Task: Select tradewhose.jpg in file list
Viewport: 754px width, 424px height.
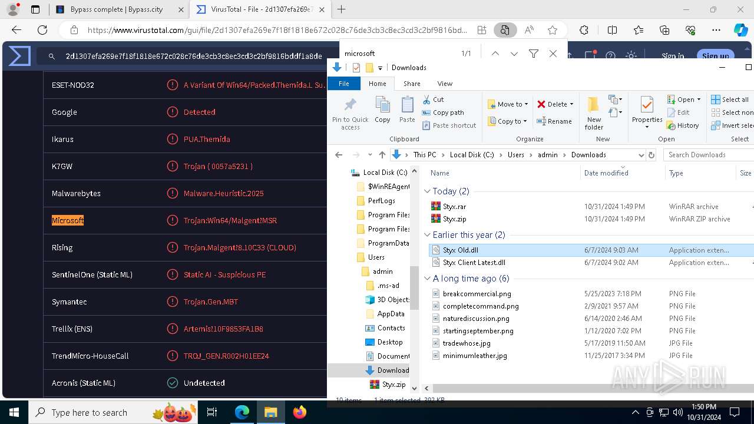Action: click(x=467, y=343)
